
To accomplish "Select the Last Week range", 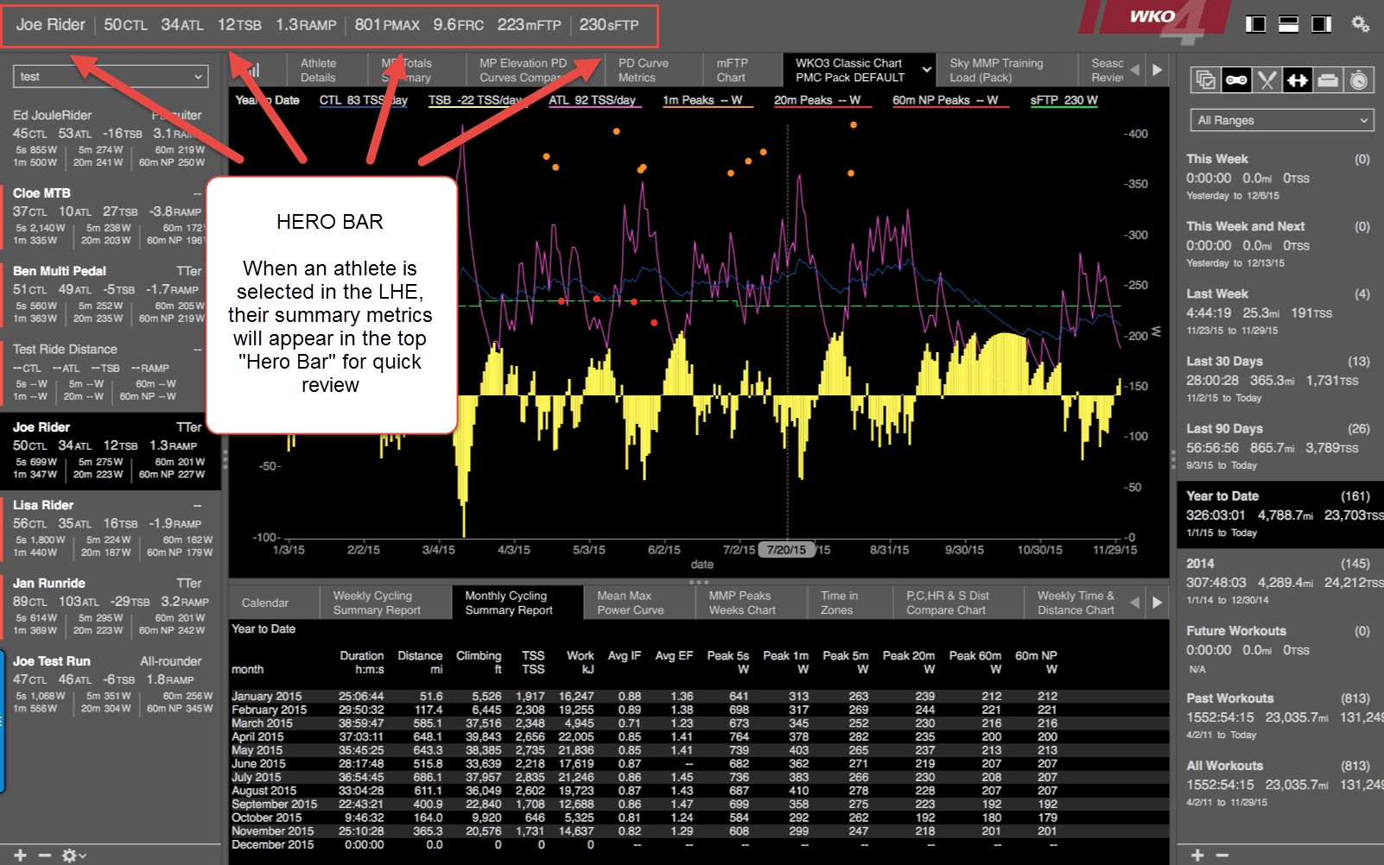I will click(x=1279, y=312).
